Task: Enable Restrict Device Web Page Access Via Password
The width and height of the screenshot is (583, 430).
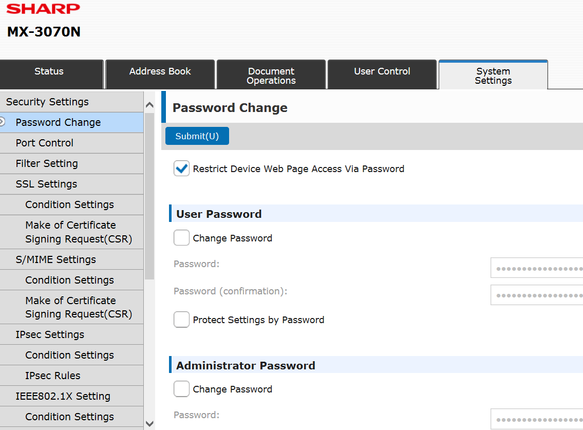Action: [x=181, y=168]
